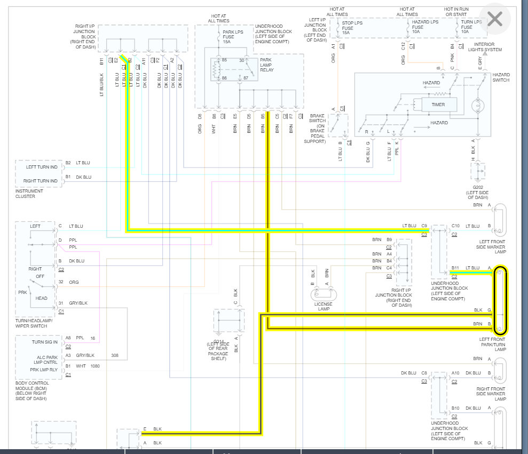The image size is (528, 454).
Task: Click the G202 ground symbol box
Action: pos(478,172)
